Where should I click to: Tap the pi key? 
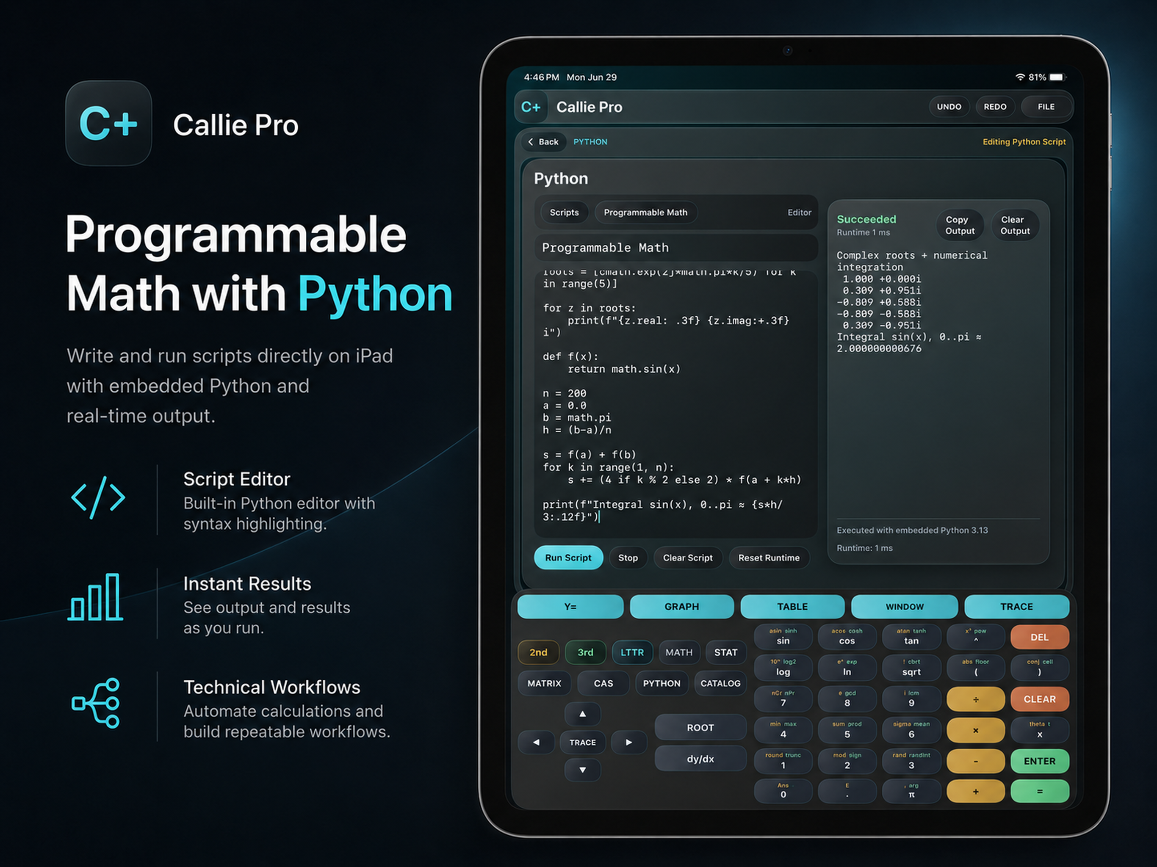click(911, 791)
